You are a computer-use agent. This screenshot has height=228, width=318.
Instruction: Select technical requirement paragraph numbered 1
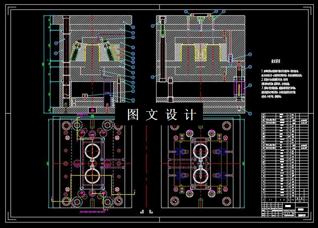click(x=282, y=73)
